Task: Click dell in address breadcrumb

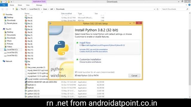Action: click(52, 9)
